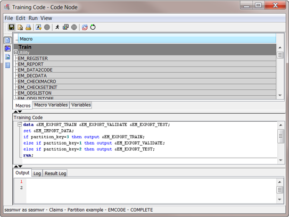Click the 'else if partition_key=1' code line
This screenshot has height=217, width=289.
94,143
